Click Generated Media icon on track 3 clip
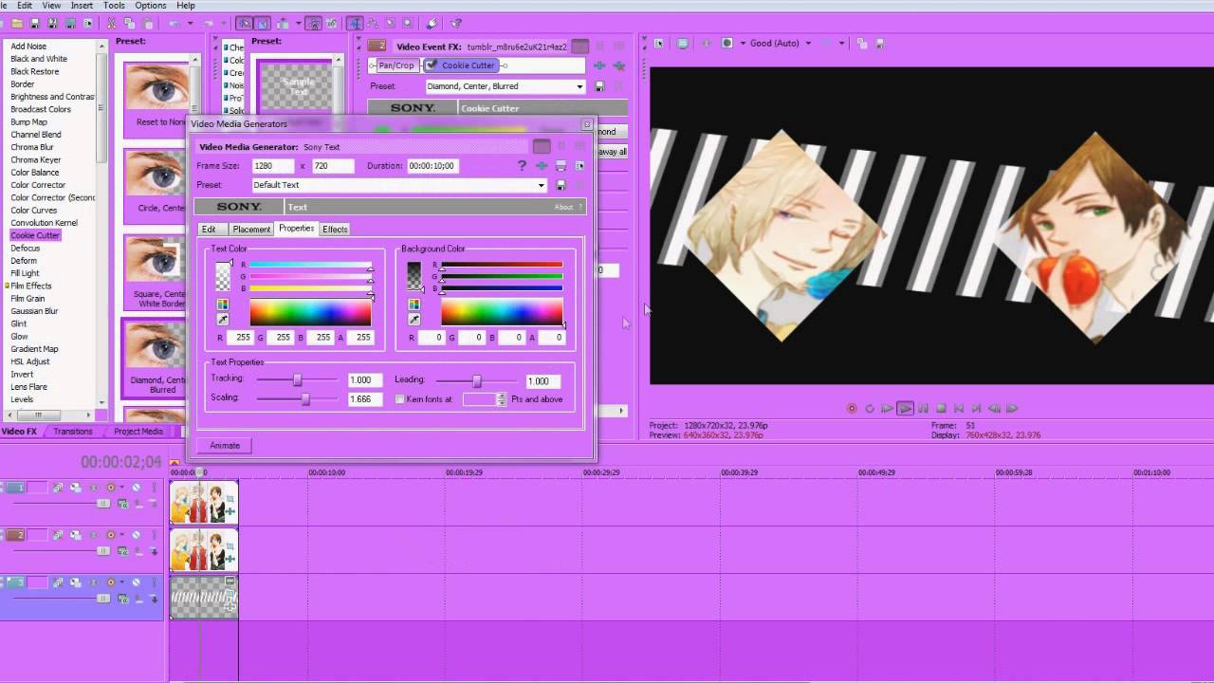The width and height of the screenshot is (1214, 683). click(x=230, y=580)
